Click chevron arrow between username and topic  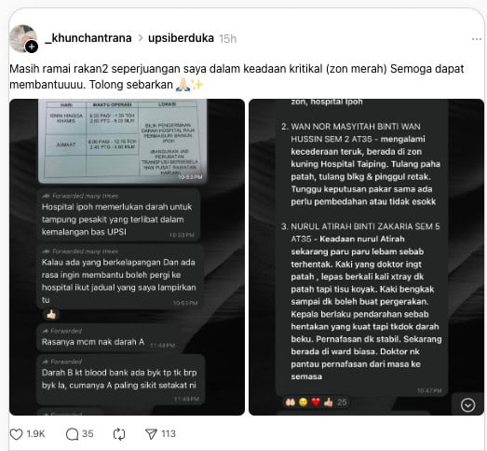(141, 38)
